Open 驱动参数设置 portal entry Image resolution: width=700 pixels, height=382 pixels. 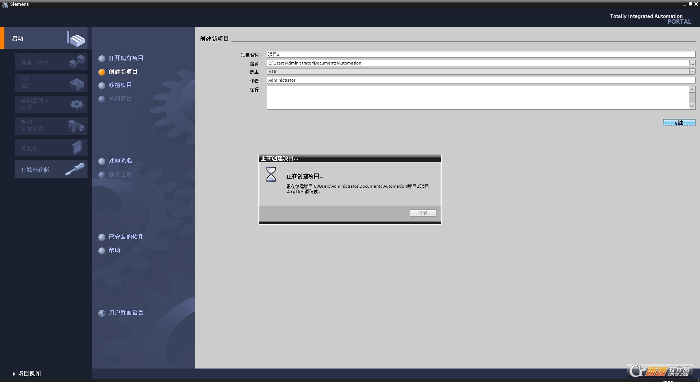click(x=51, y=126)
